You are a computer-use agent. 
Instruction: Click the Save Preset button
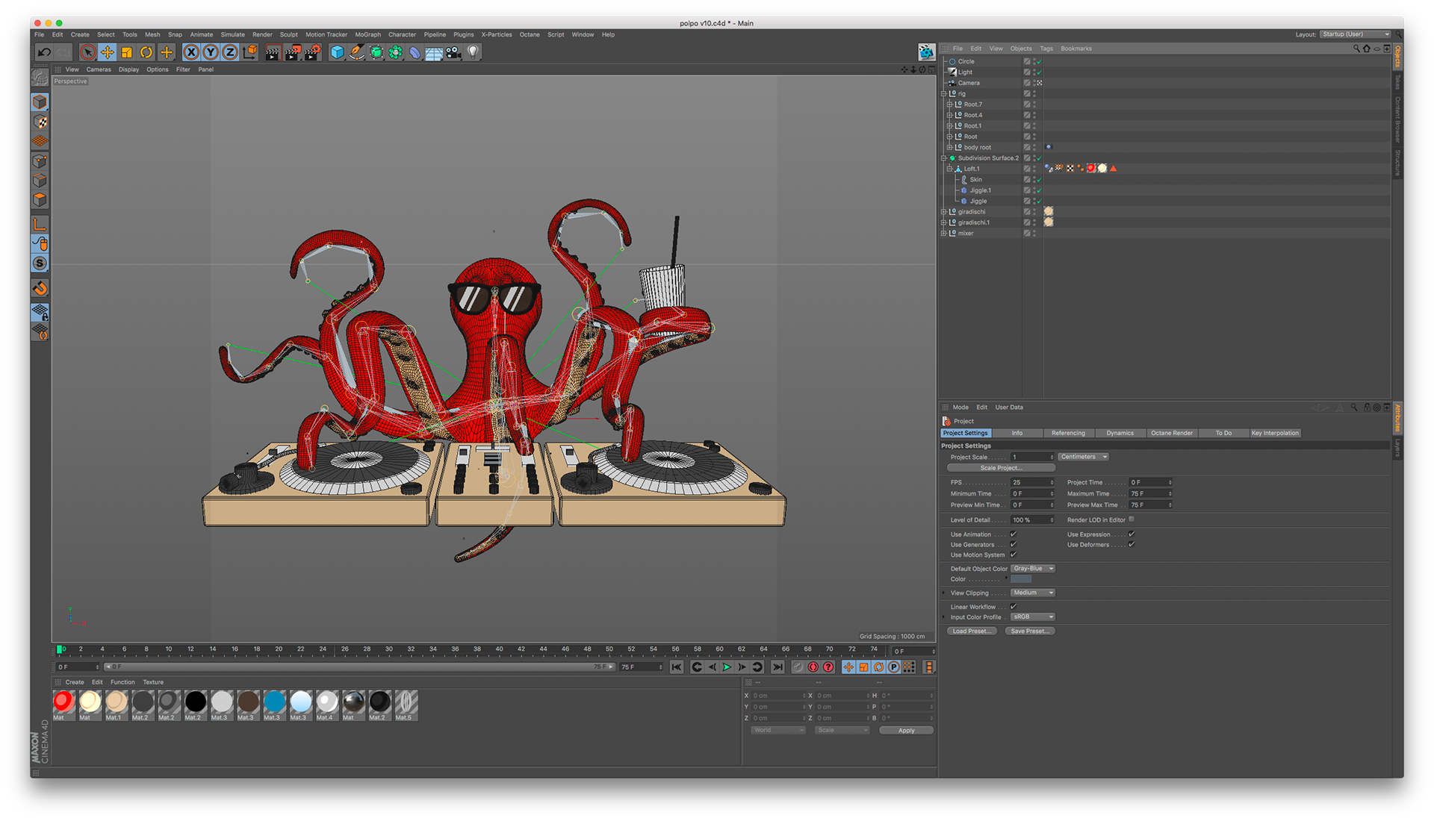point(1029,631)
